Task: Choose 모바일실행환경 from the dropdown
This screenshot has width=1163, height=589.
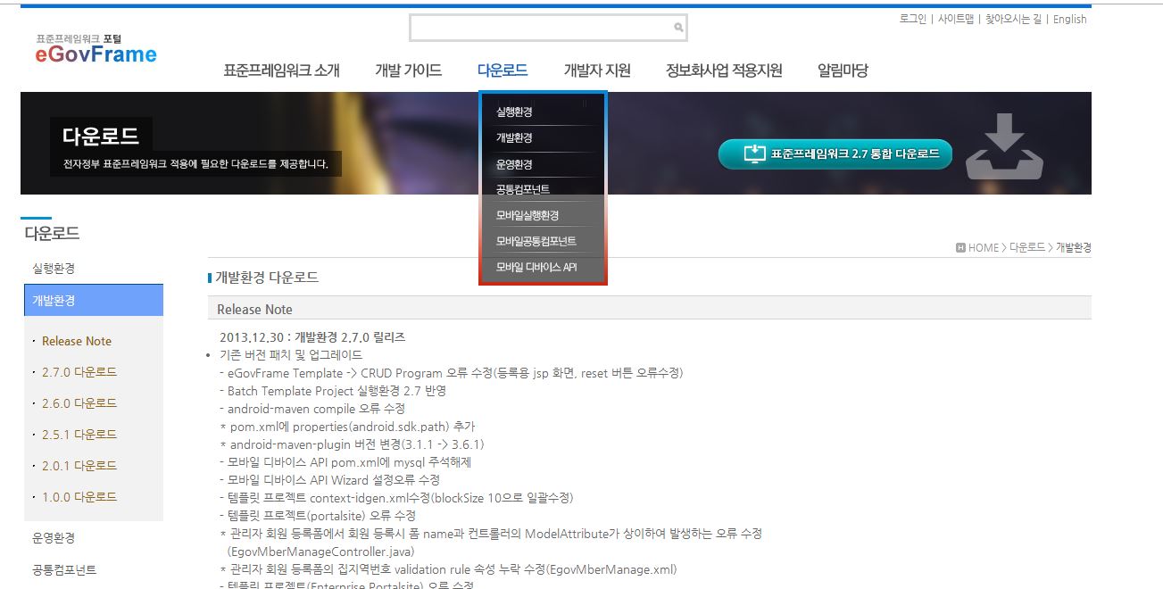Action: 528,216
